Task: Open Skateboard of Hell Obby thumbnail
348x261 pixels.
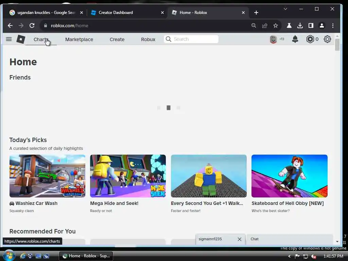Action: [x=290, y=176]
